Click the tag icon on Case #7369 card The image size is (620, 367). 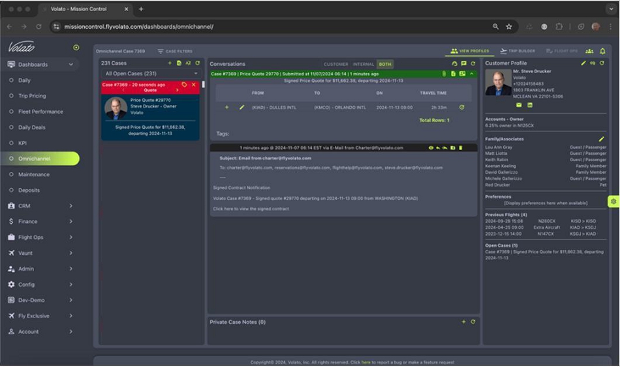184,85
